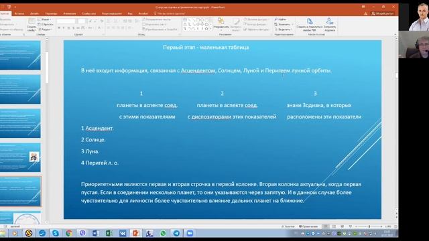Select the slide thumbnail with portrait picture
The width and height of the screenshot is (429, 241).
click(x=20, y=157)
